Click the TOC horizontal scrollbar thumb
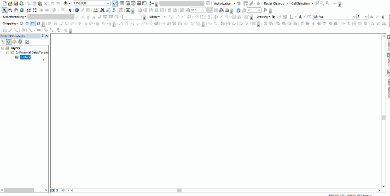Screen dimensions: 390x196 [x=19, y=190]
